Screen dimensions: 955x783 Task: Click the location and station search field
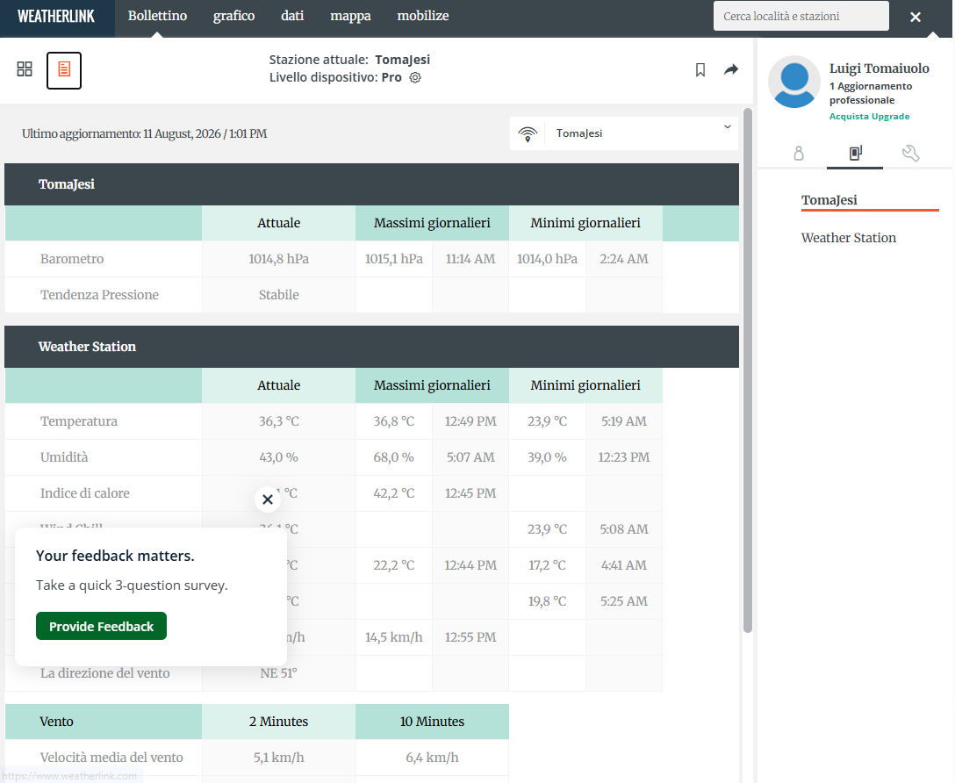(x=801, y=17)
